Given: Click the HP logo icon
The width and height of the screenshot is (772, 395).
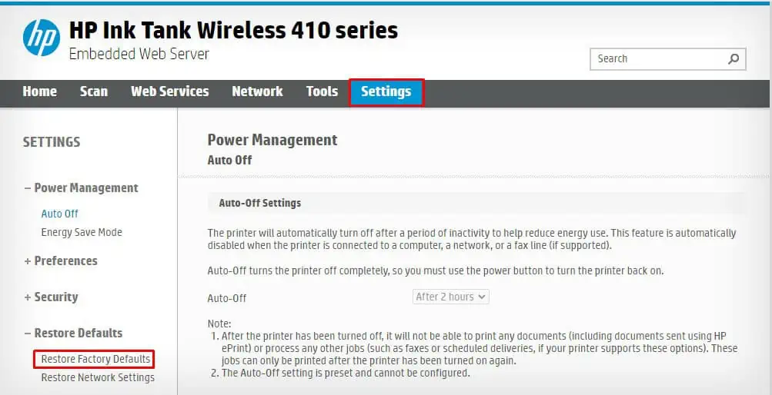Looking at the screenshot, I should [42, 38].
